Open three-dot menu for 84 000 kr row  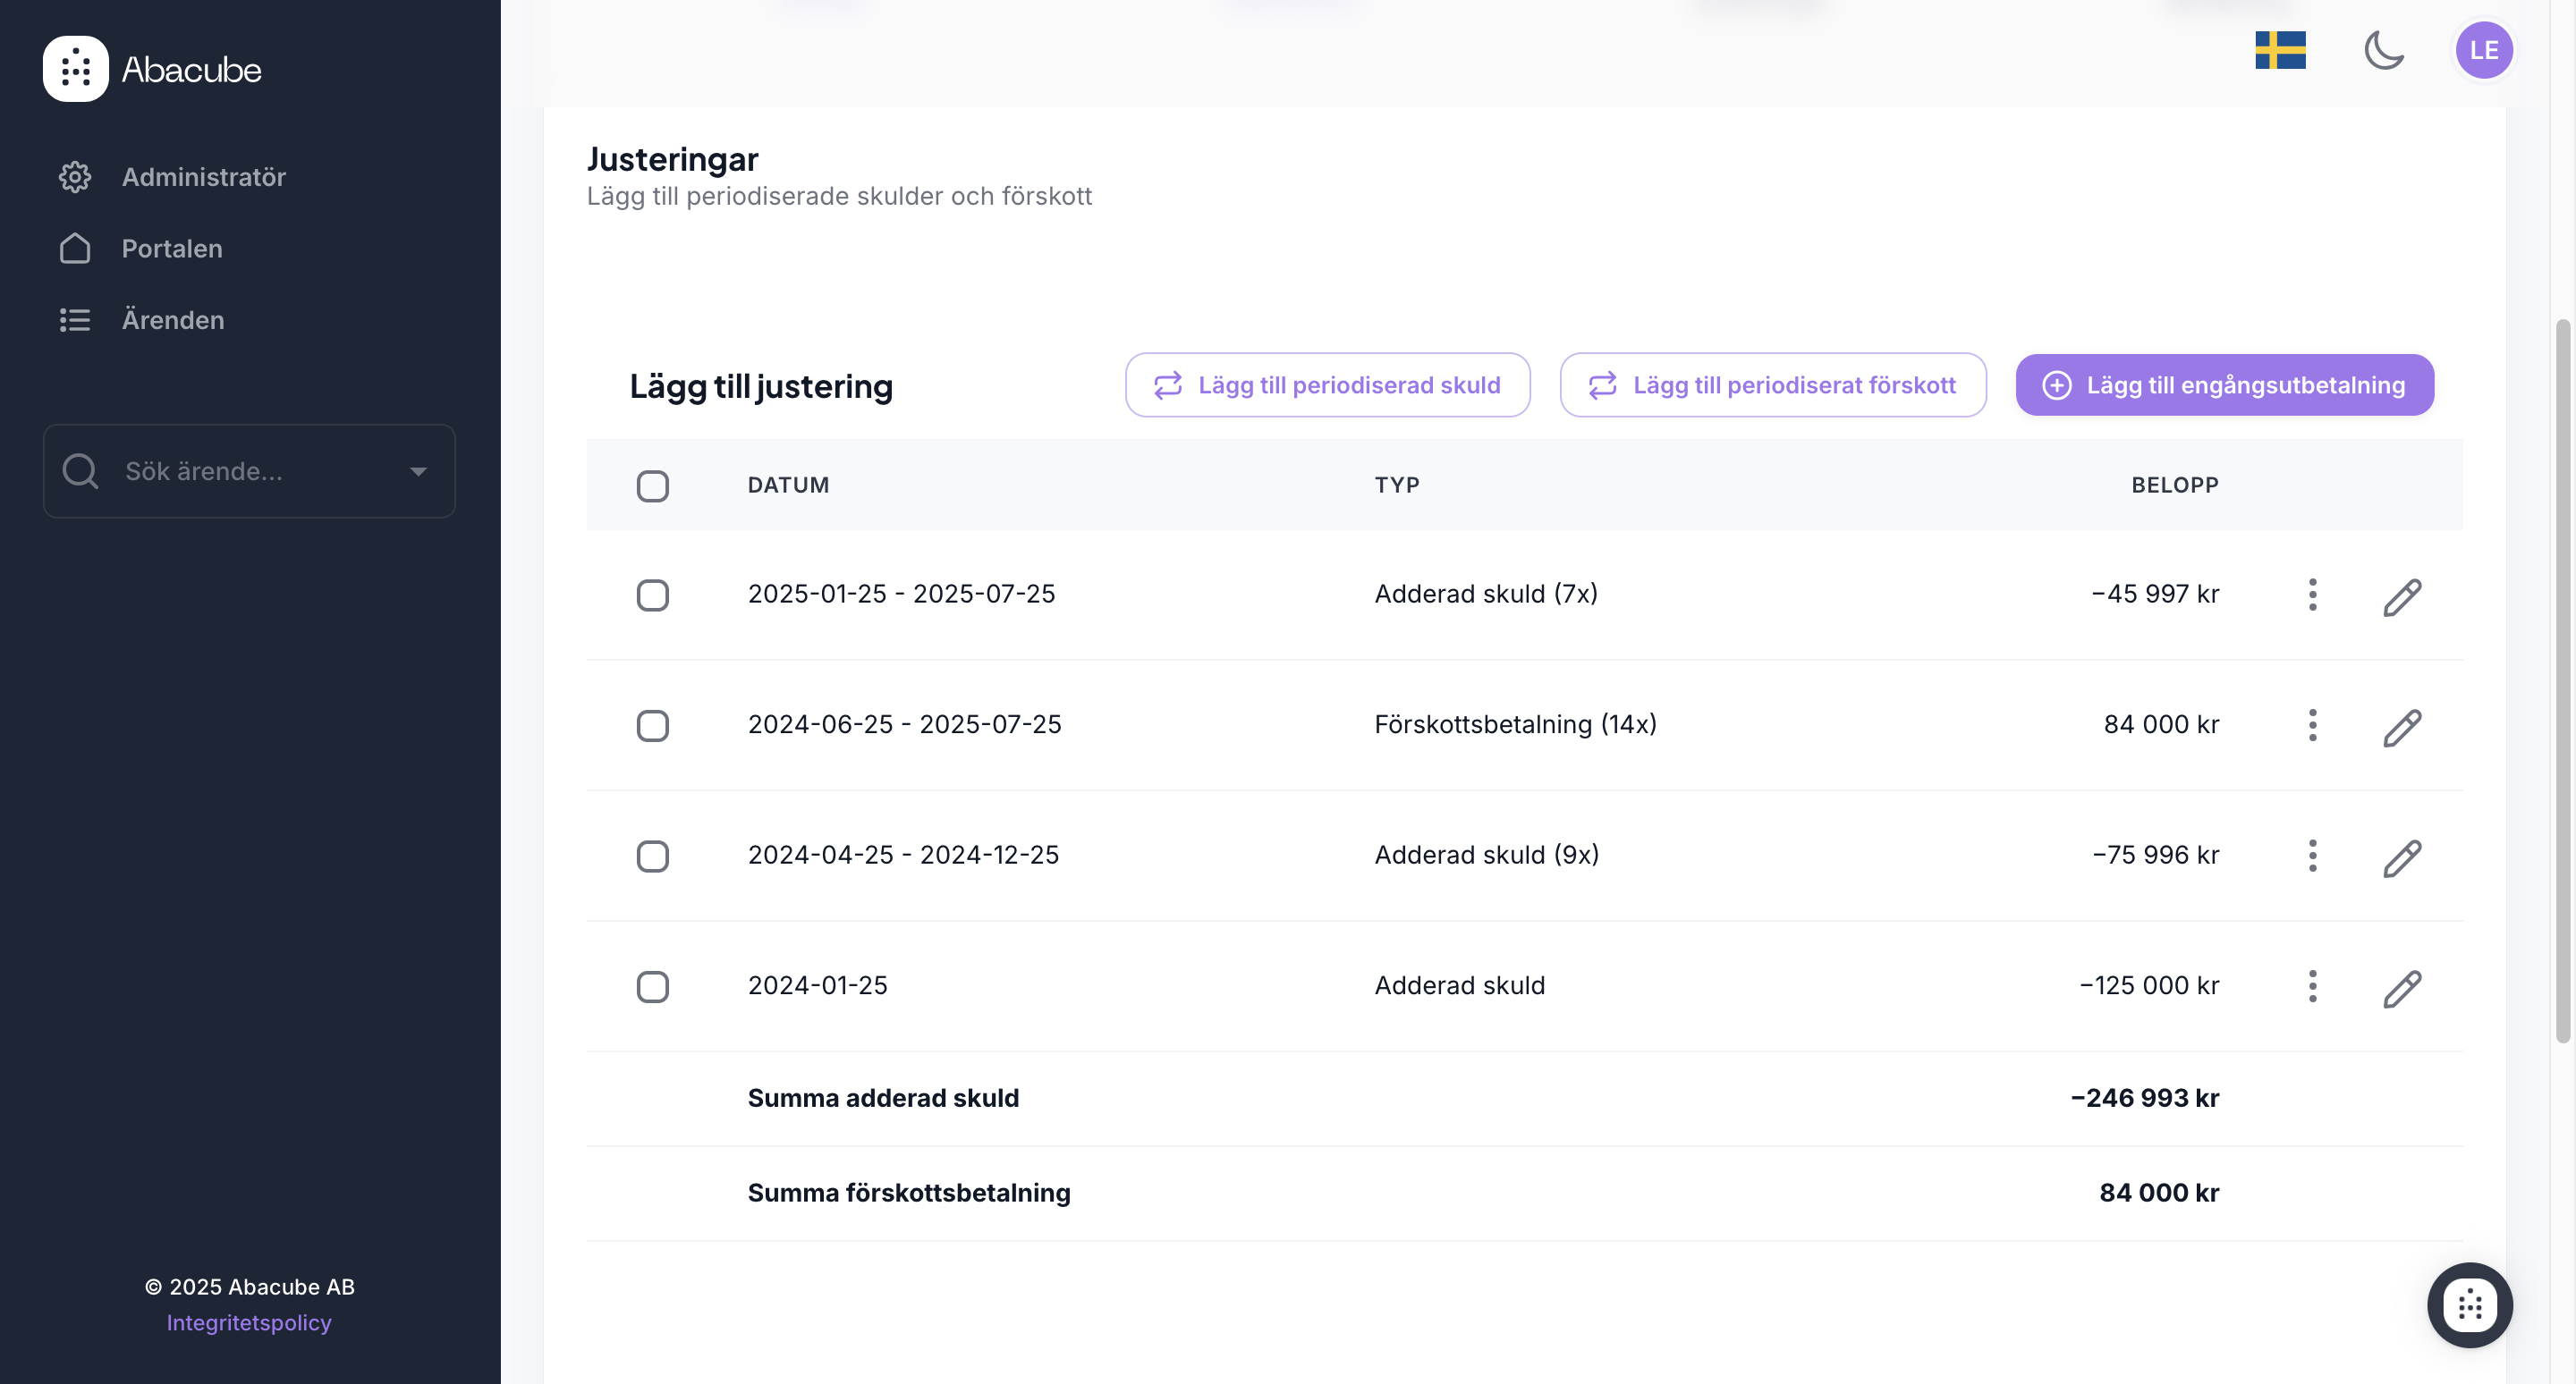click(x=2312, y=725)
